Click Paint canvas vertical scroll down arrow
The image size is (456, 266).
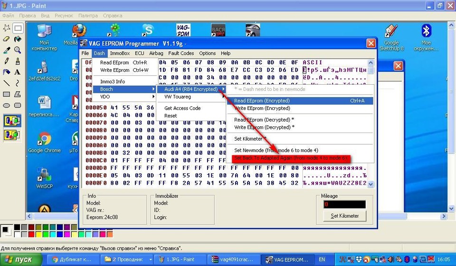451,209
